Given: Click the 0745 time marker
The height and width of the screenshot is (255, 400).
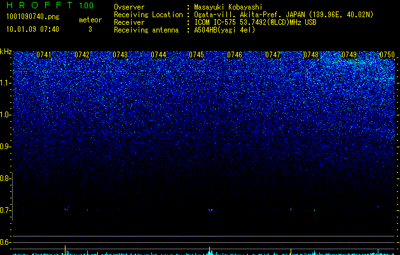Looking at the screenshot, I should (x=196, y=55).
